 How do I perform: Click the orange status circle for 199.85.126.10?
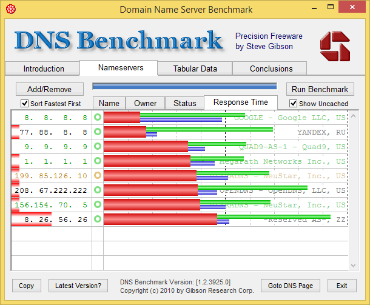pyautogui.click(x=97, y=175)
